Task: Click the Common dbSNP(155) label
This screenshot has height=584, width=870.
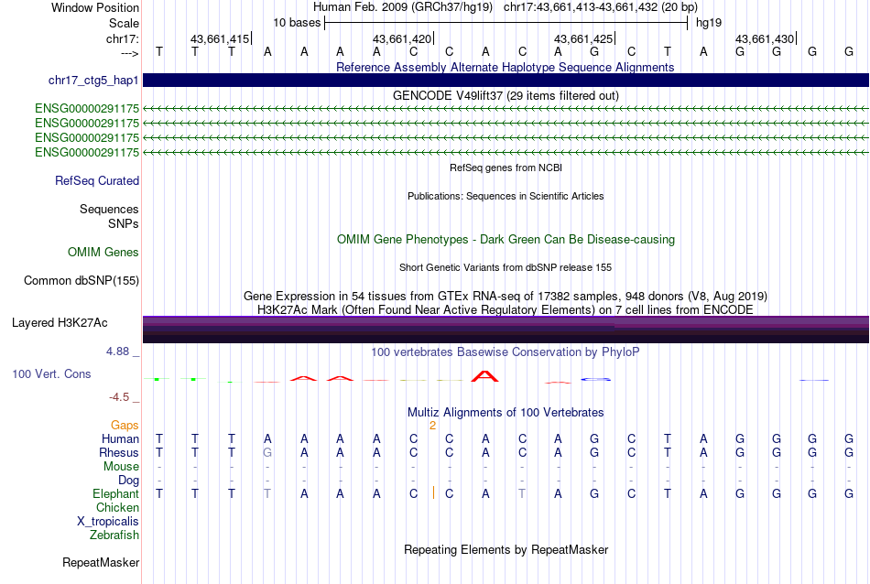Action: pos(82,280)
